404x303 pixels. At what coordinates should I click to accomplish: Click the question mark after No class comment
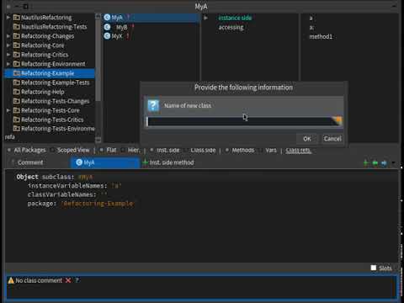(x=77, y=280)
